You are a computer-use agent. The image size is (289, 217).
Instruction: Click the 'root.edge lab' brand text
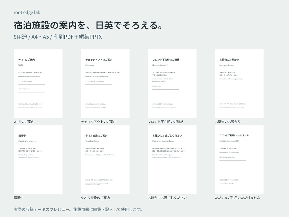click(x=27, y=12)
